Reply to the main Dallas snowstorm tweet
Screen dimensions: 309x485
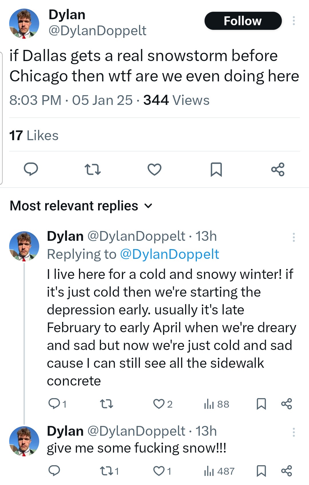click(31, 169)
